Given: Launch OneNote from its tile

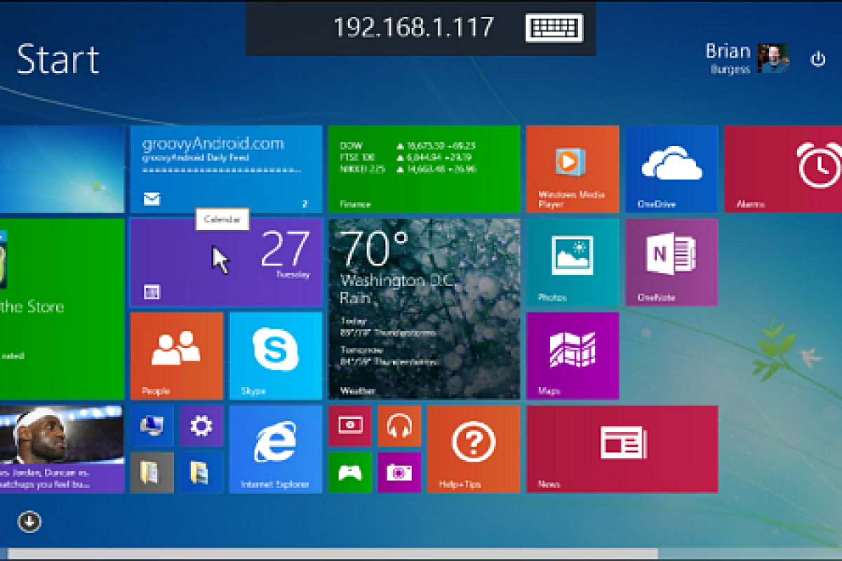Looking at the screenshot, I should [x=671, y=263].
